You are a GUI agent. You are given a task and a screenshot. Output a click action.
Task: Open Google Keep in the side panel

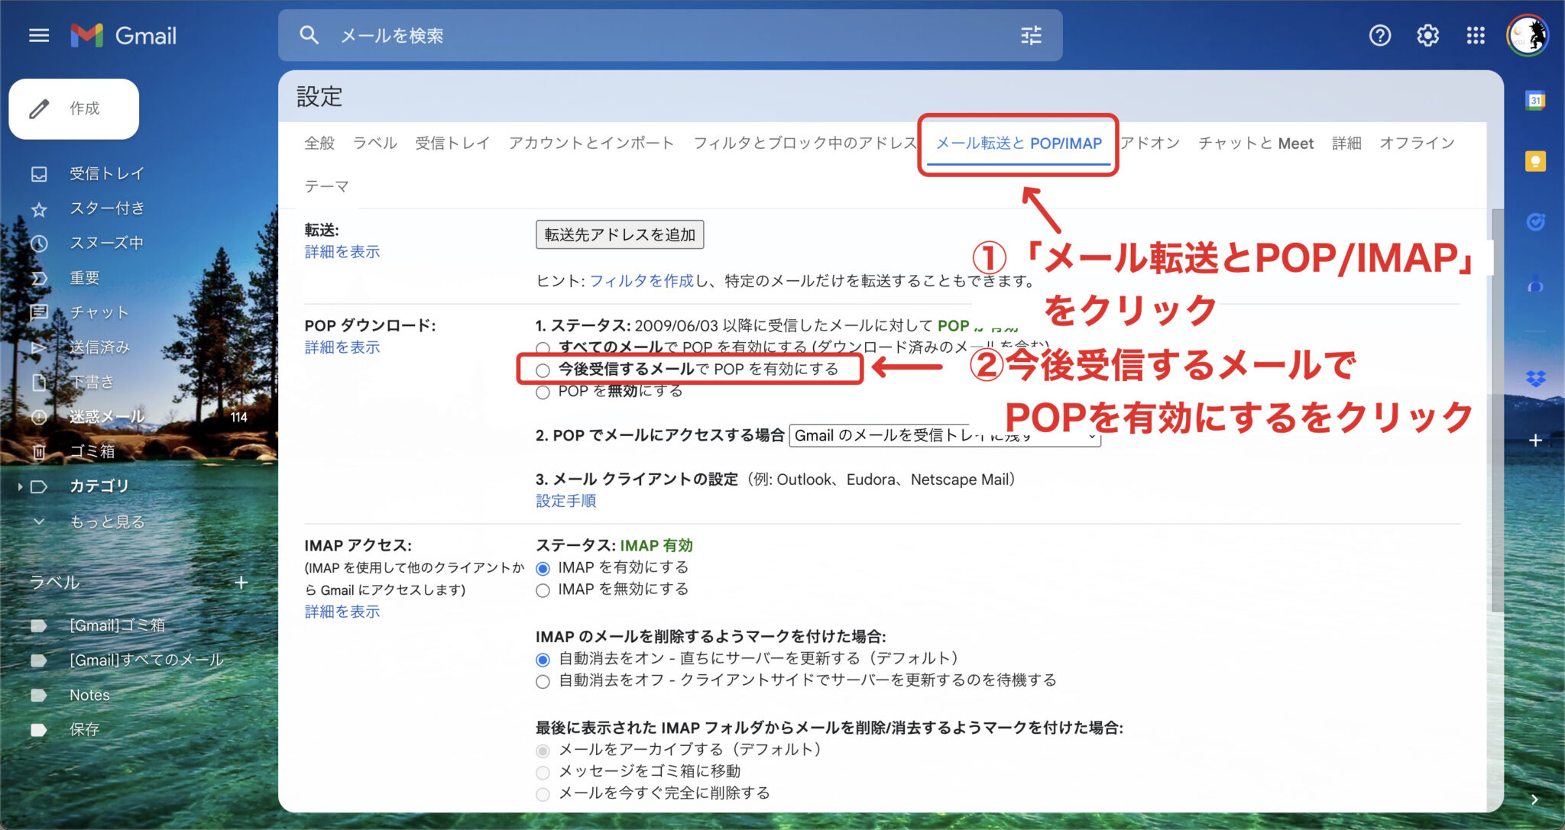tap(1534, 160)
